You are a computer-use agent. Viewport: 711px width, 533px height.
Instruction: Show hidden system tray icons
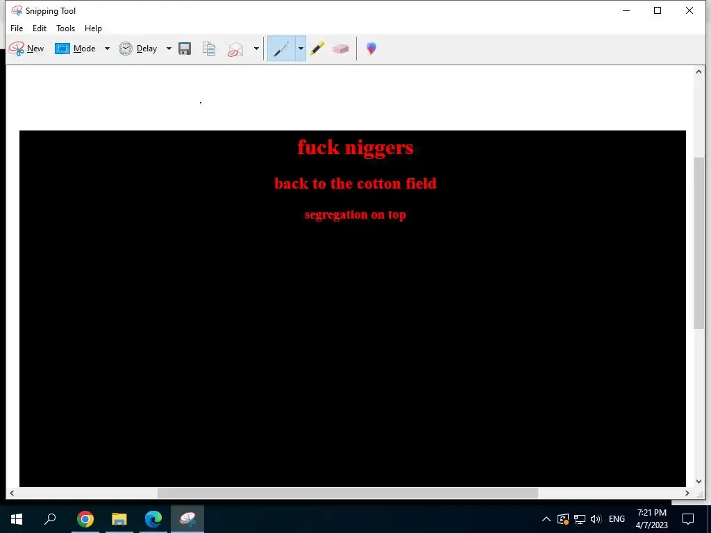(x=546, y=519)
